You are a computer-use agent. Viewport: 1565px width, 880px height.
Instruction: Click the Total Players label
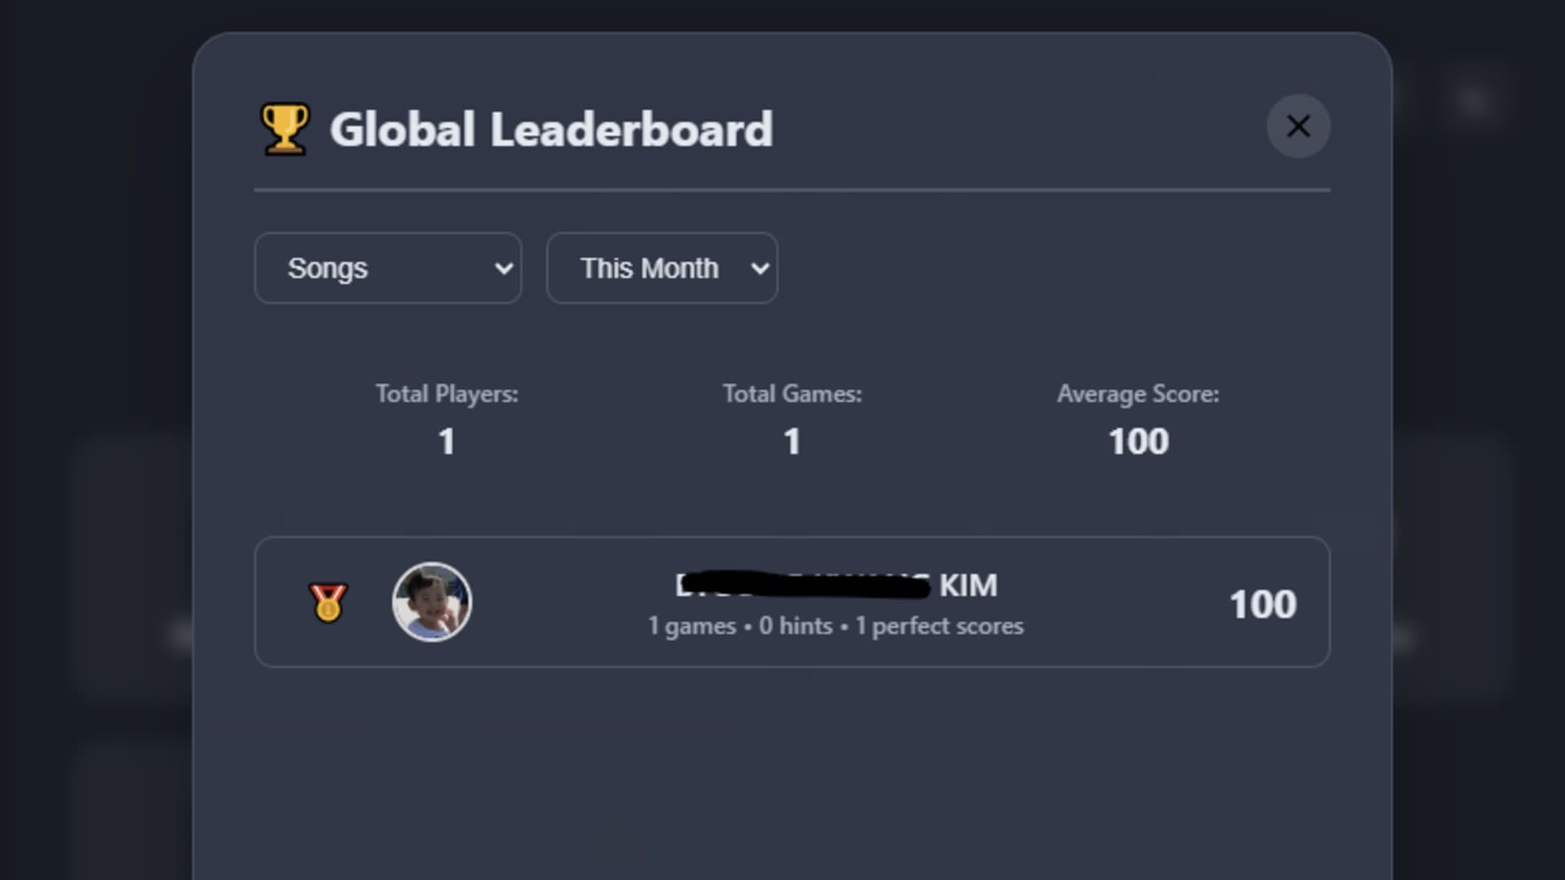pos(446,394)
